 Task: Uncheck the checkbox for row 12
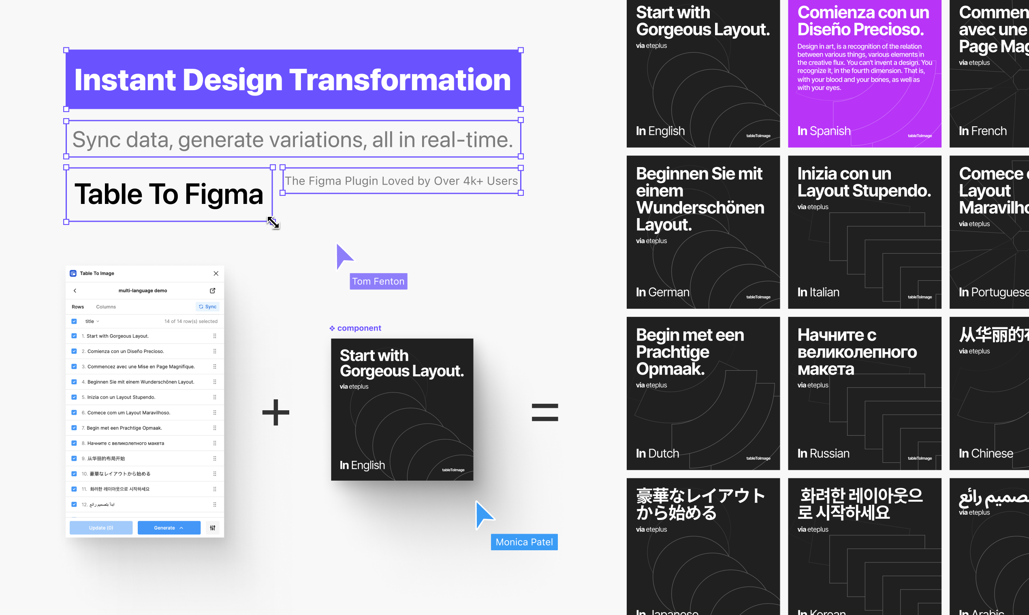pos(74,505)
